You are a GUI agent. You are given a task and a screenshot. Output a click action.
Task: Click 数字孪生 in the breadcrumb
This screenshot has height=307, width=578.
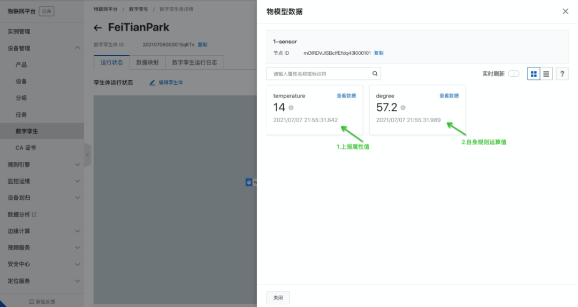point(139,9)
